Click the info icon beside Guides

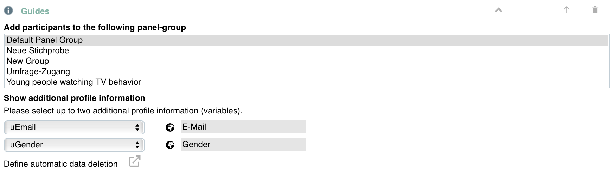[x=8, y=11]
